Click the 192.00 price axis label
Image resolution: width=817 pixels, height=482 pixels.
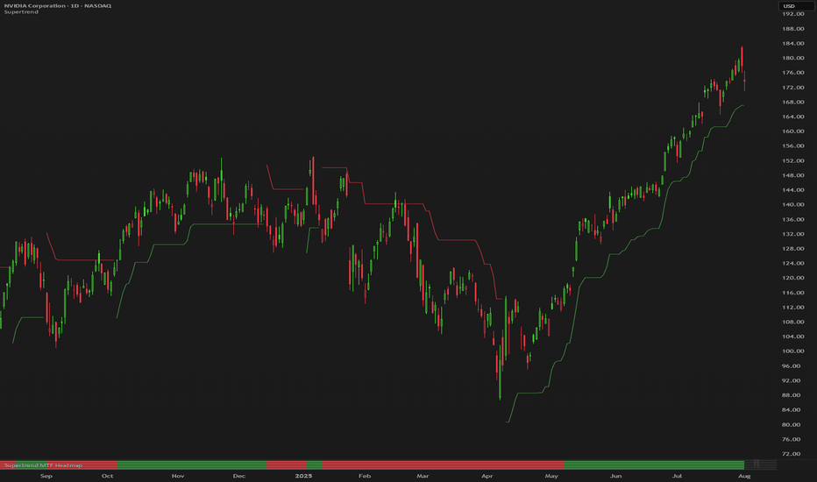pos(792,14)
